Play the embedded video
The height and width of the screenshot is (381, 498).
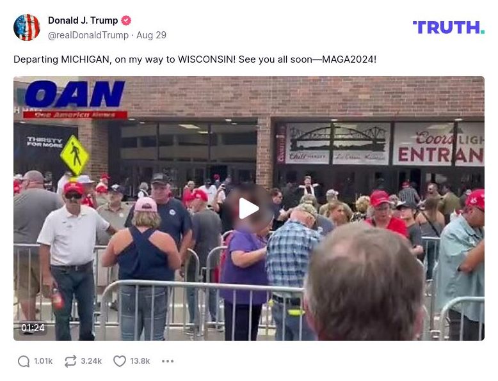[249, 208]
